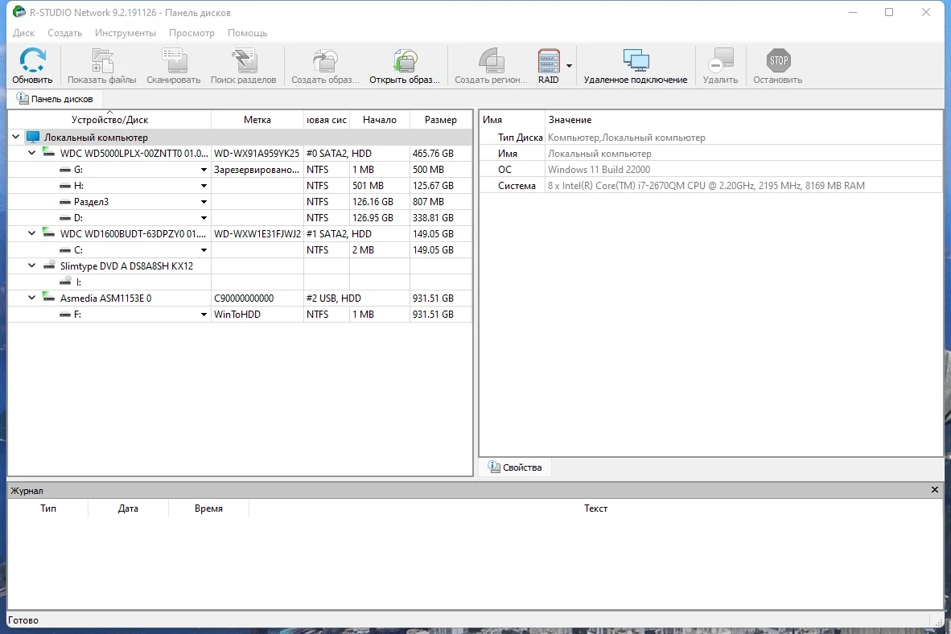Open the dropdown arrow on partition G:
The image size is (951, 634).
[204, 170]
